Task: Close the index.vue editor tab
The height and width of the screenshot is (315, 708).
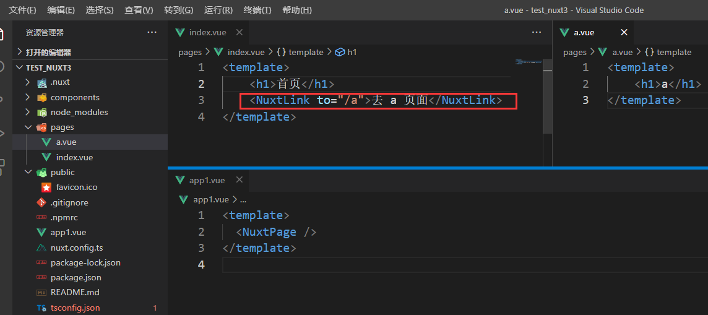Action: [239, 32]
